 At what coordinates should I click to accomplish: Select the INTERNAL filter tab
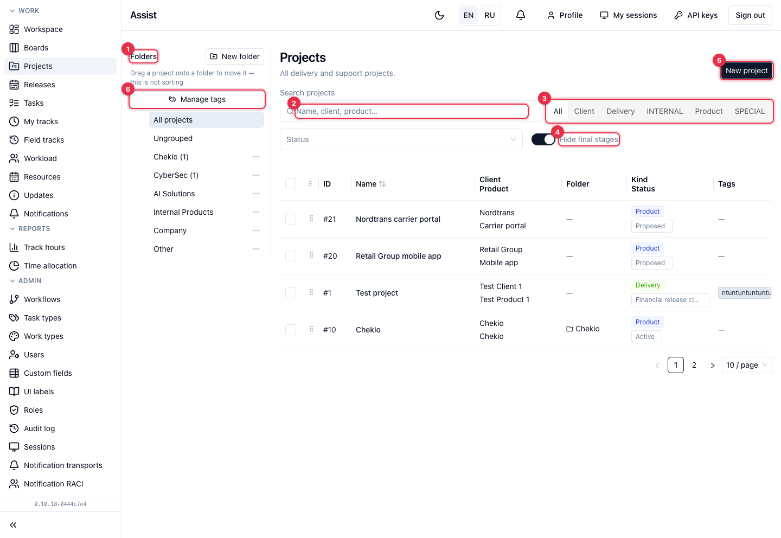pyautogui.click(x=664, y=111)
